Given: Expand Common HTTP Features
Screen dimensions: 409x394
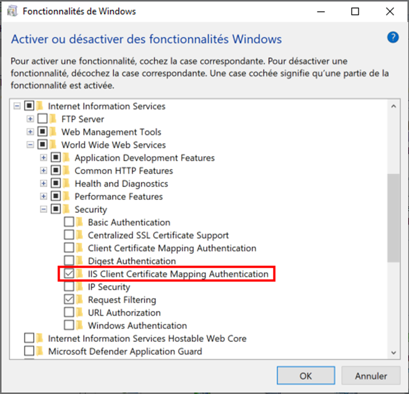Looking at the screenshot, I should [x=44, y=170].
